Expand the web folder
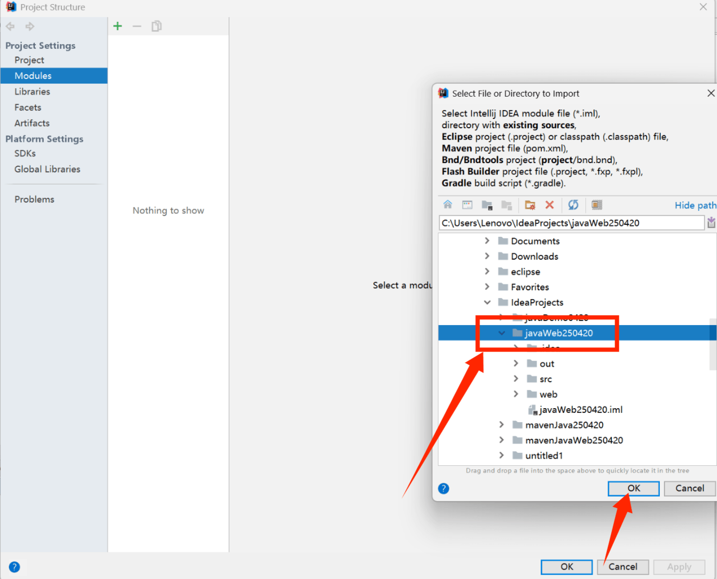 516,394
